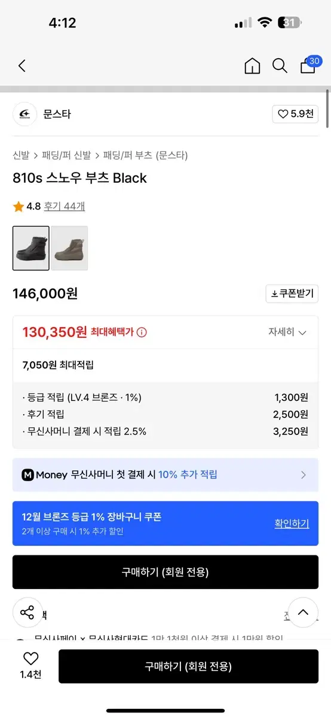Tap the back arrow icon
Screen dimensions: 331x719
point(22,66)
